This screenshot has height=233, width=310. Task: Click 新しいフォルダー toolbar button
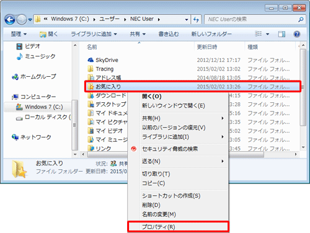[x=211, y=34]
